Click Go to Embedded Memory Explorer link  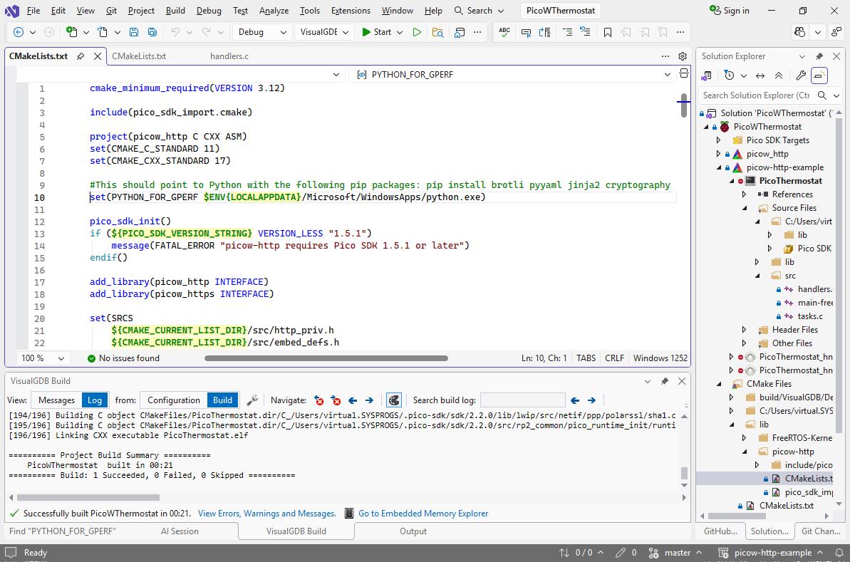(423, 514)
